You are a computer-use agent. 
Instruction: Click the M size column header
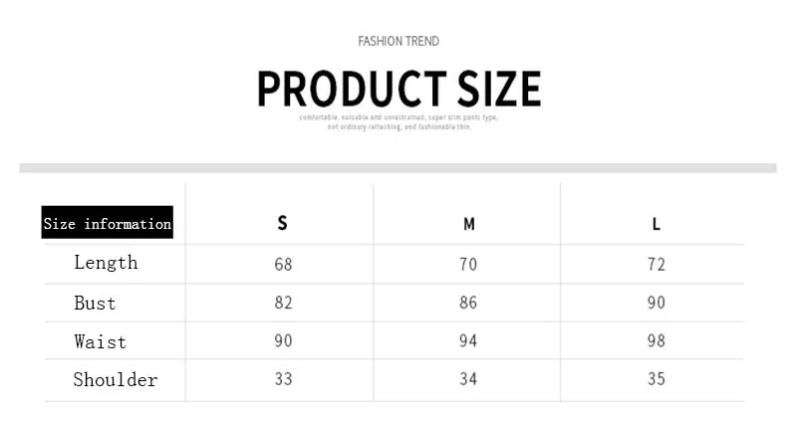click(x=468, y=224)
